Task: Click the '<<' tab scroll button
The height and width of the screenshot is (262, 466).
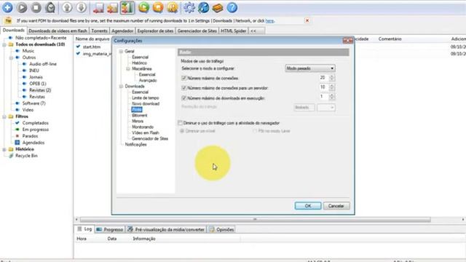Action: click(x=253, y=31)
